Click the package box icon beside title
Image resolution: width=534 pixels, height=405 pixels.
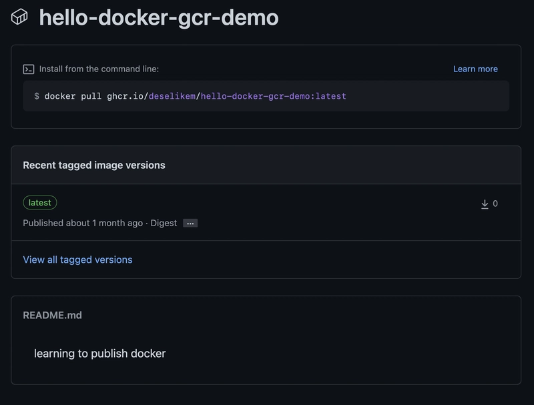(x=19, y=17)
